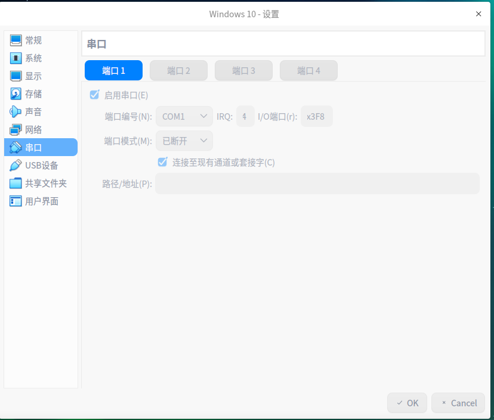
Task: Click the IRQ field showing 4
Action: (245, 116)
